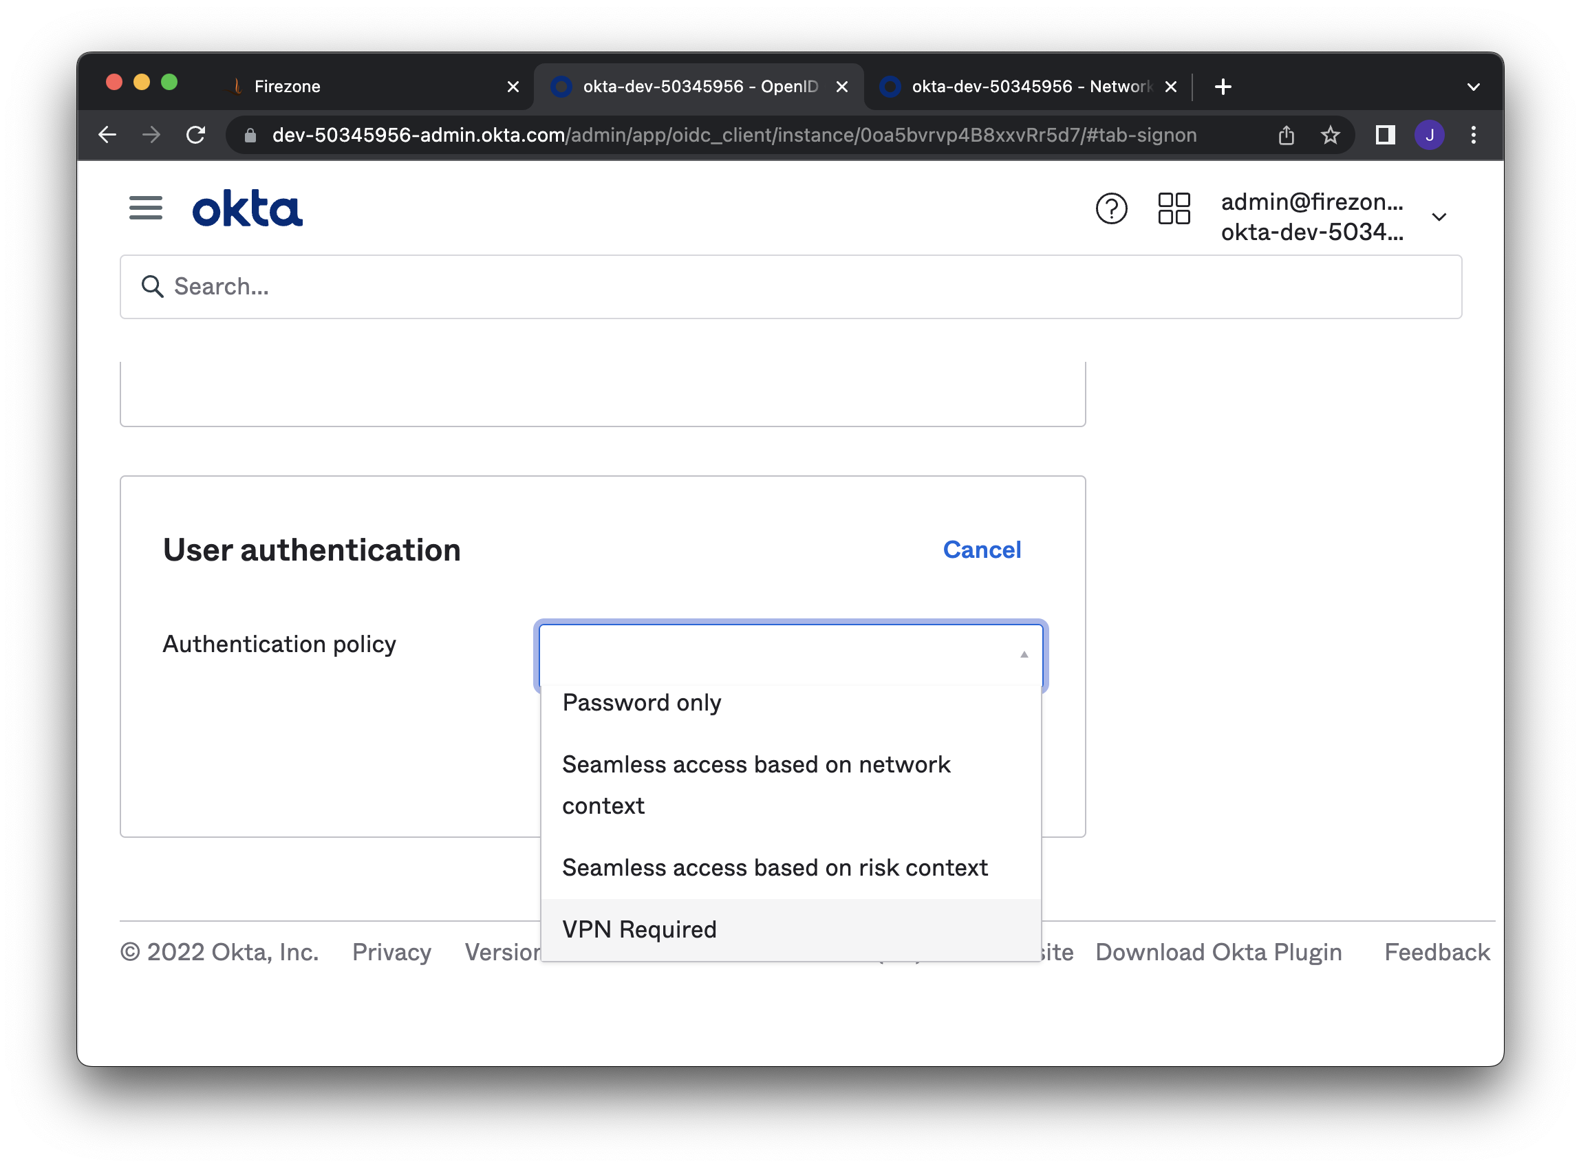
Task: Expand the browser tab search chevron
Action: (1474, 87)
